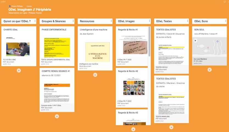
Task: Like the padlet with the heart icon
Action: 225,2
